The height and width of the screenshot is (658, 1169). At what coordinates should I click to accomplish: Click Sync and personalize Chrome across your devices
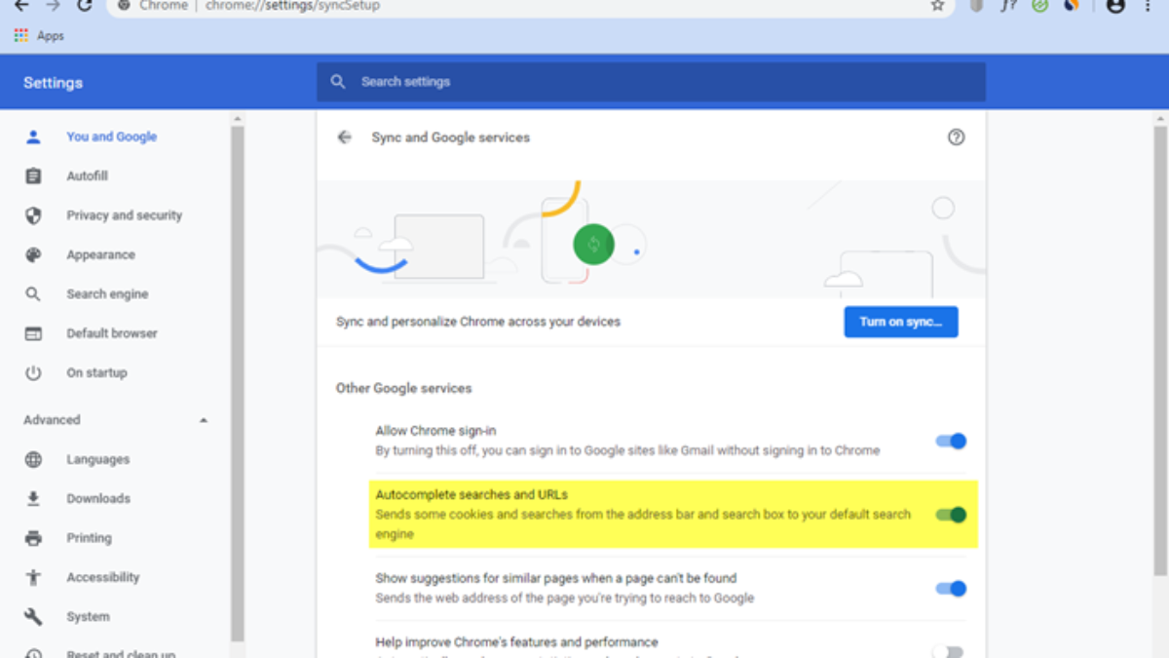tap(478, 322)
